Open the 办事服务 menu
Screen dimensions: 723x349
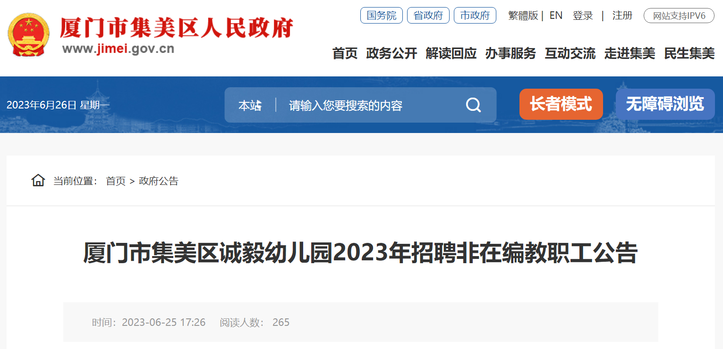(510, 53)
